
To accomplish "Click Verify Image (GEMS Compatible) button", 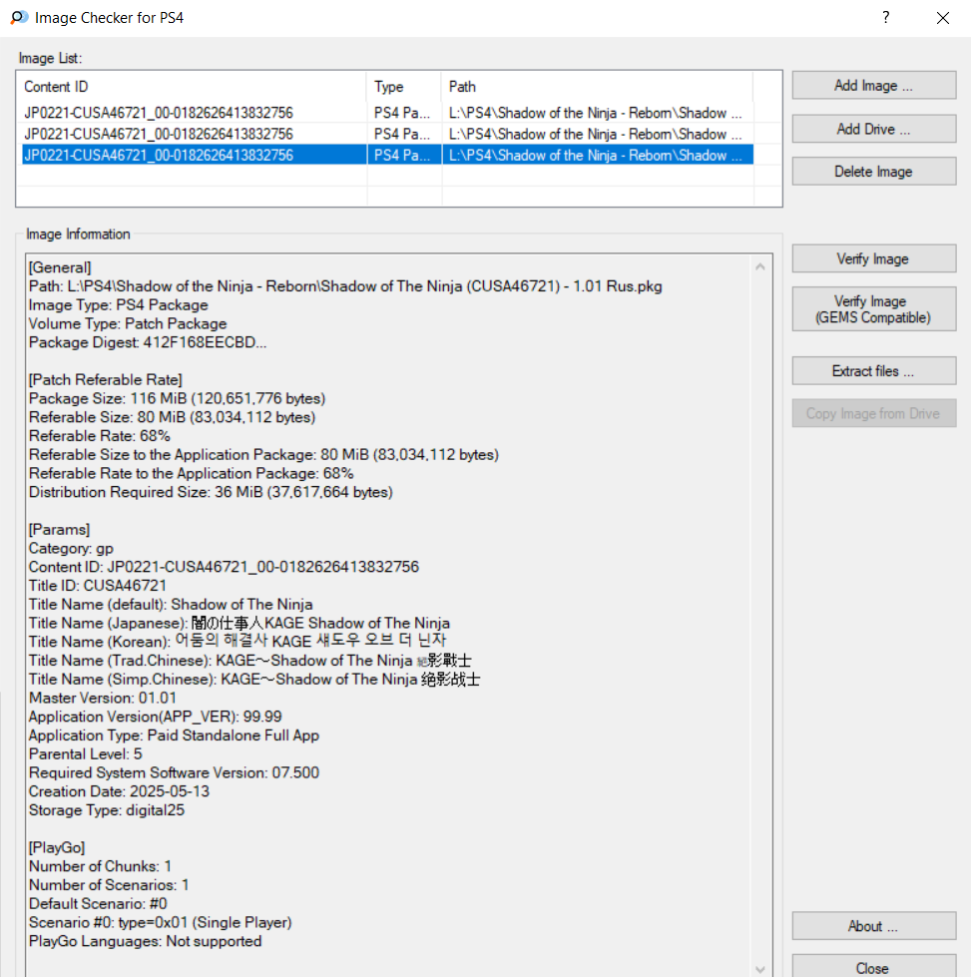I will tap(874, 309).
